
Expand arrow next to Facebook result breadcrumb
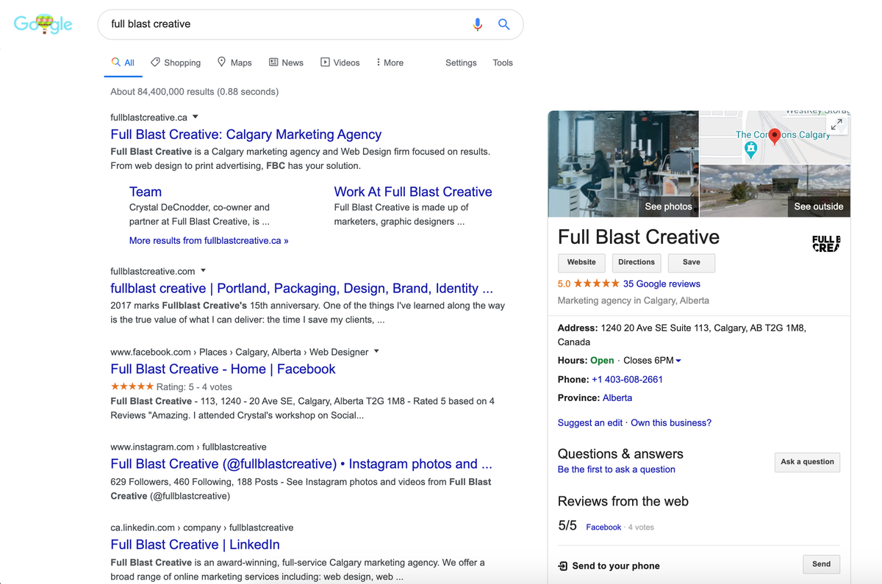[376, 352]
